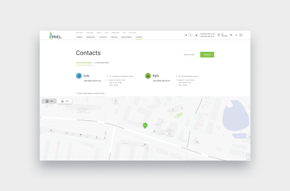This screenshot has height=191, width=290.
Task: Select the EN language option
Action: [x=241, y=35]
